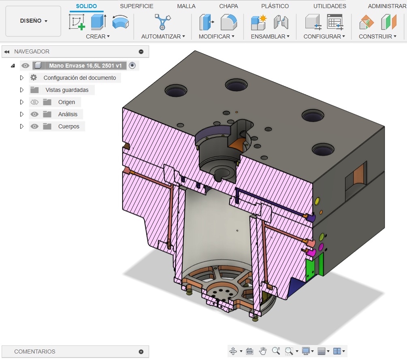Show the hidden Origen folder
407x360 pixels.
pos(34,102)
